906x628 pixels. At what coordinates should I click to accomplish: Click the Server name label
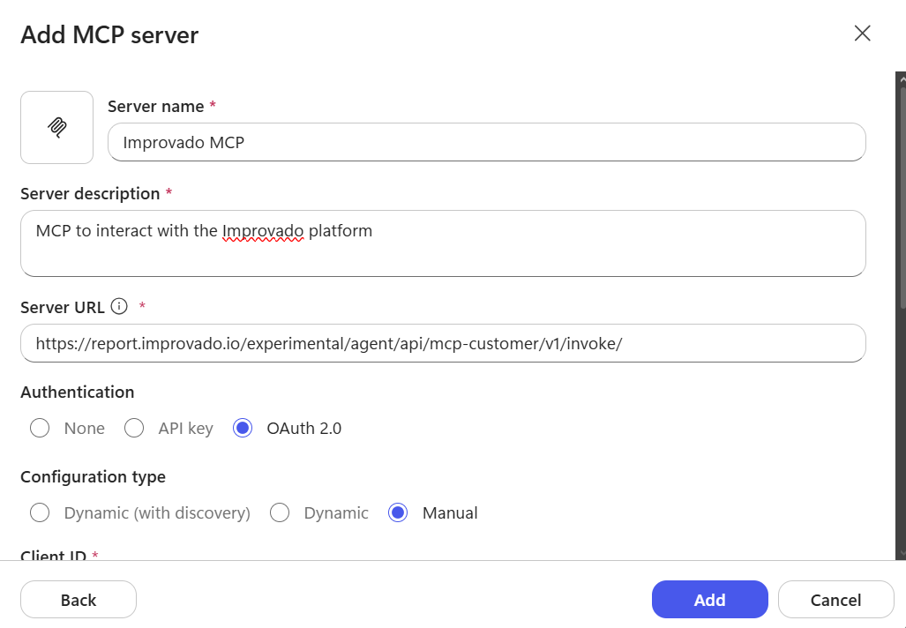156,107
